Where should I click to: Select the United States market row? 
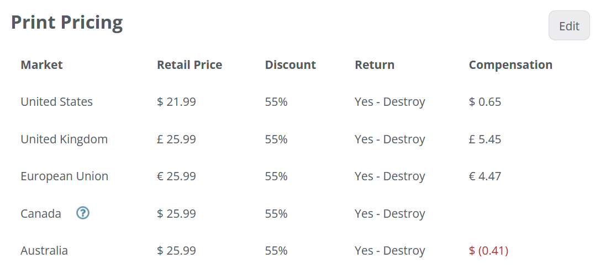pyautogui.click(x=297, y=102)
